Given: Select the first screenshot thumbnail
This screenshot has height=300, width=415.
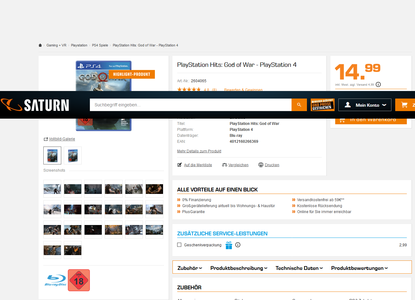Looking at the screenshot, I should point(52,189).
